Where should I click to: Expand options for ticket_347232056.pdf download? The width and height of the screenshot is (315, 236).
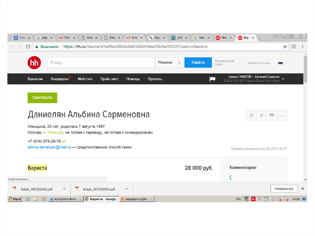(x=64, y=189)
